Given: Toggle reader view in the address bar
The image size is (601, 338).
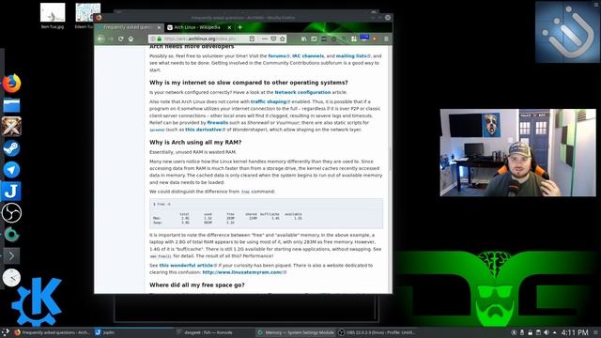Looking at the screenshot, I should point(252,38).
